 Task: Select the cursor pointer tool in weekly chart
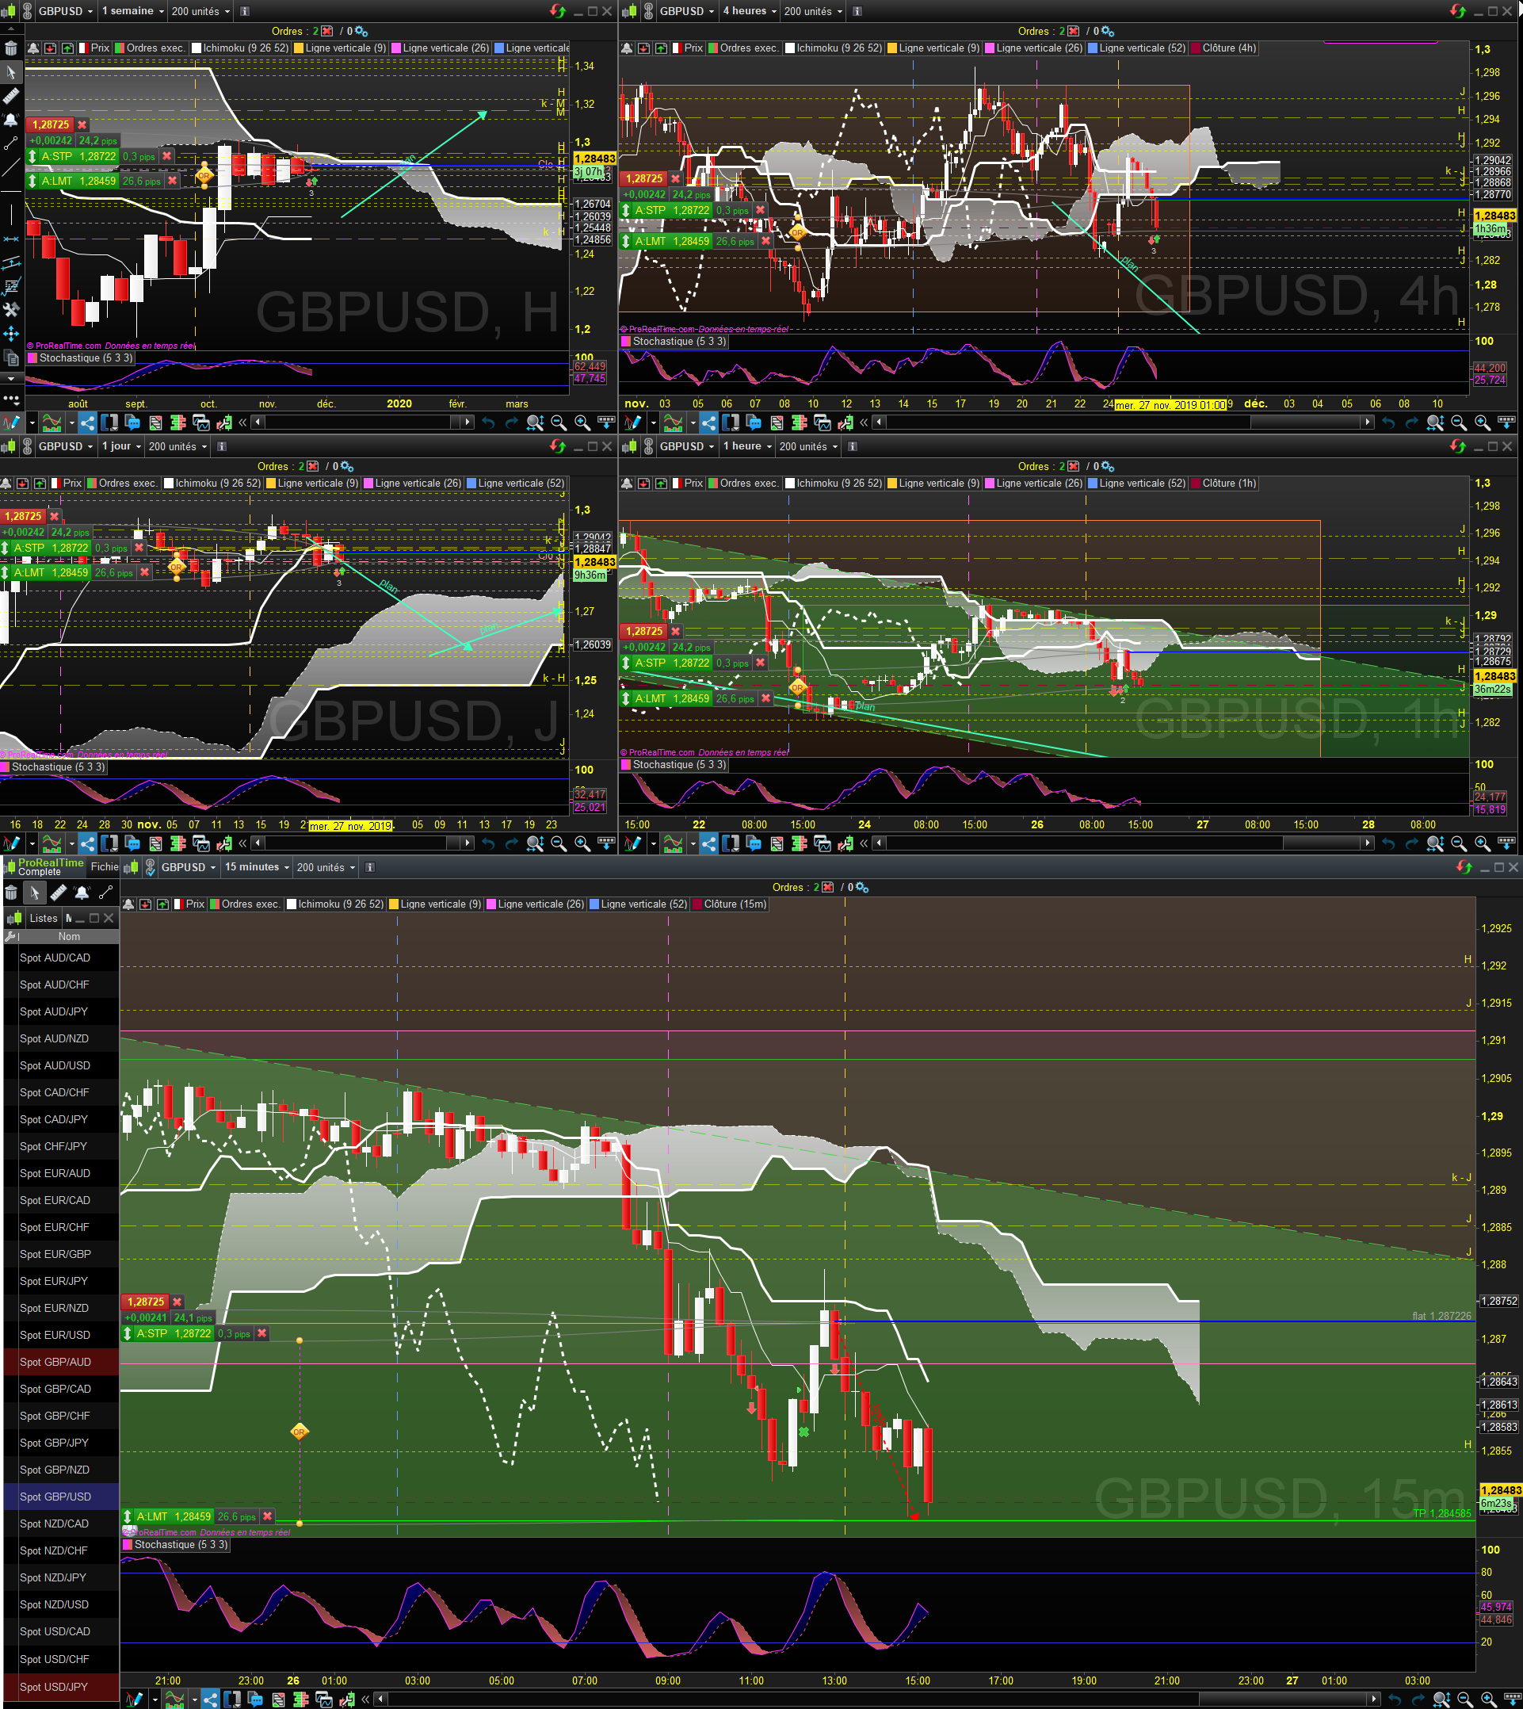[x=11, y=72]
